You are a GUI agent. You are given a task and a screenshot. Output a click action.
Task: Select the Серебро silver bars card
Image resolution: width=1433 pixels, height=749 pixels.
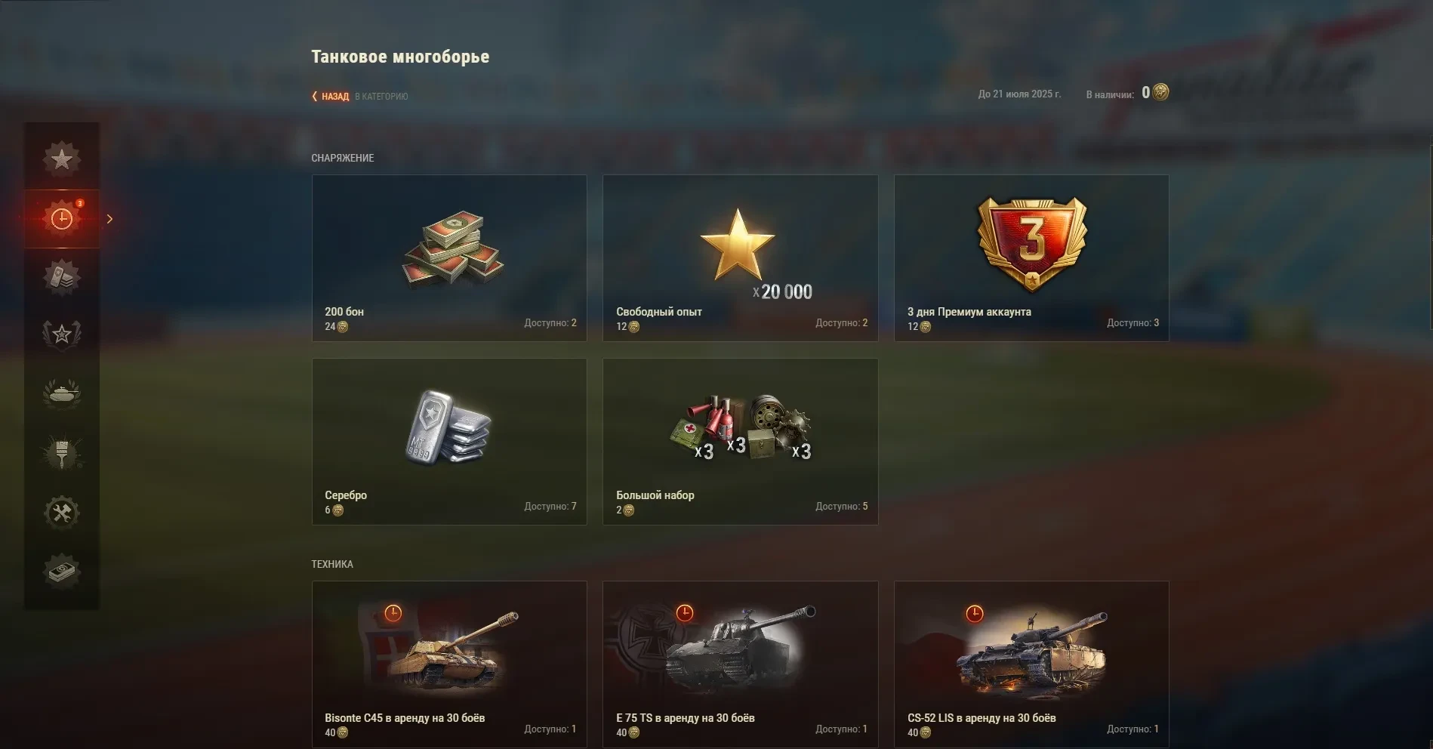(449, 442)
